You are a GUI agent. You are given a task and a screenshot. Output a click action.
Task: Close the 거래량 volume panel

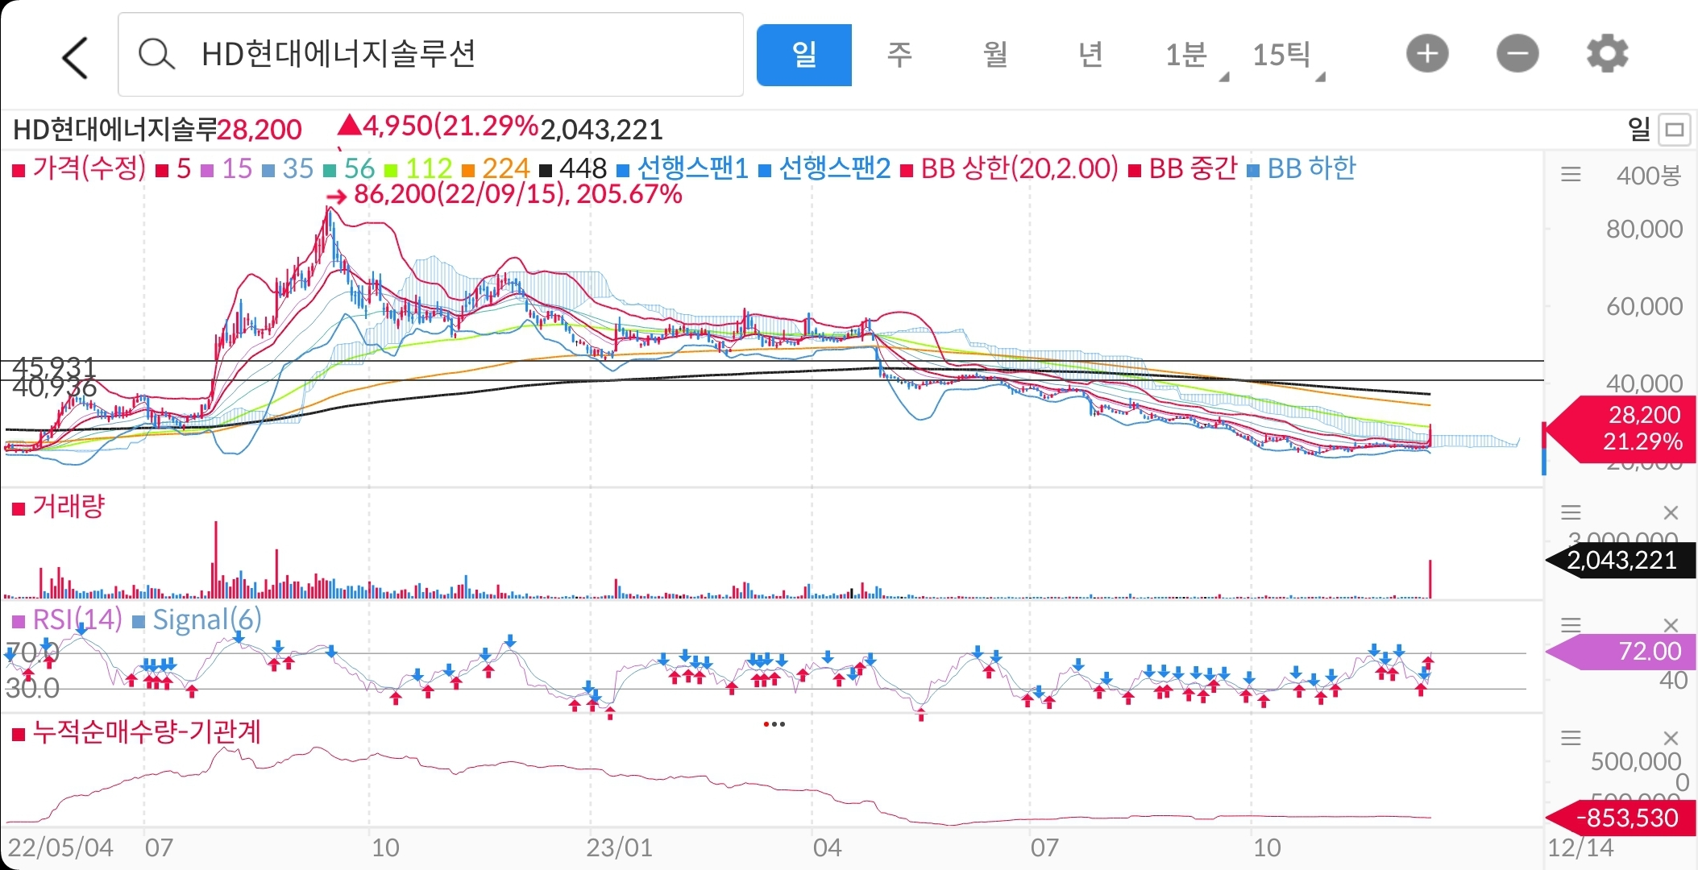(1671, 512)
